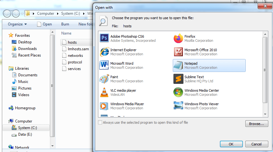Viewport: 273px width, 152px height.
Task: Choose the Firefox icon in program list
Action: pyautogui.click(x=178, y=38)
